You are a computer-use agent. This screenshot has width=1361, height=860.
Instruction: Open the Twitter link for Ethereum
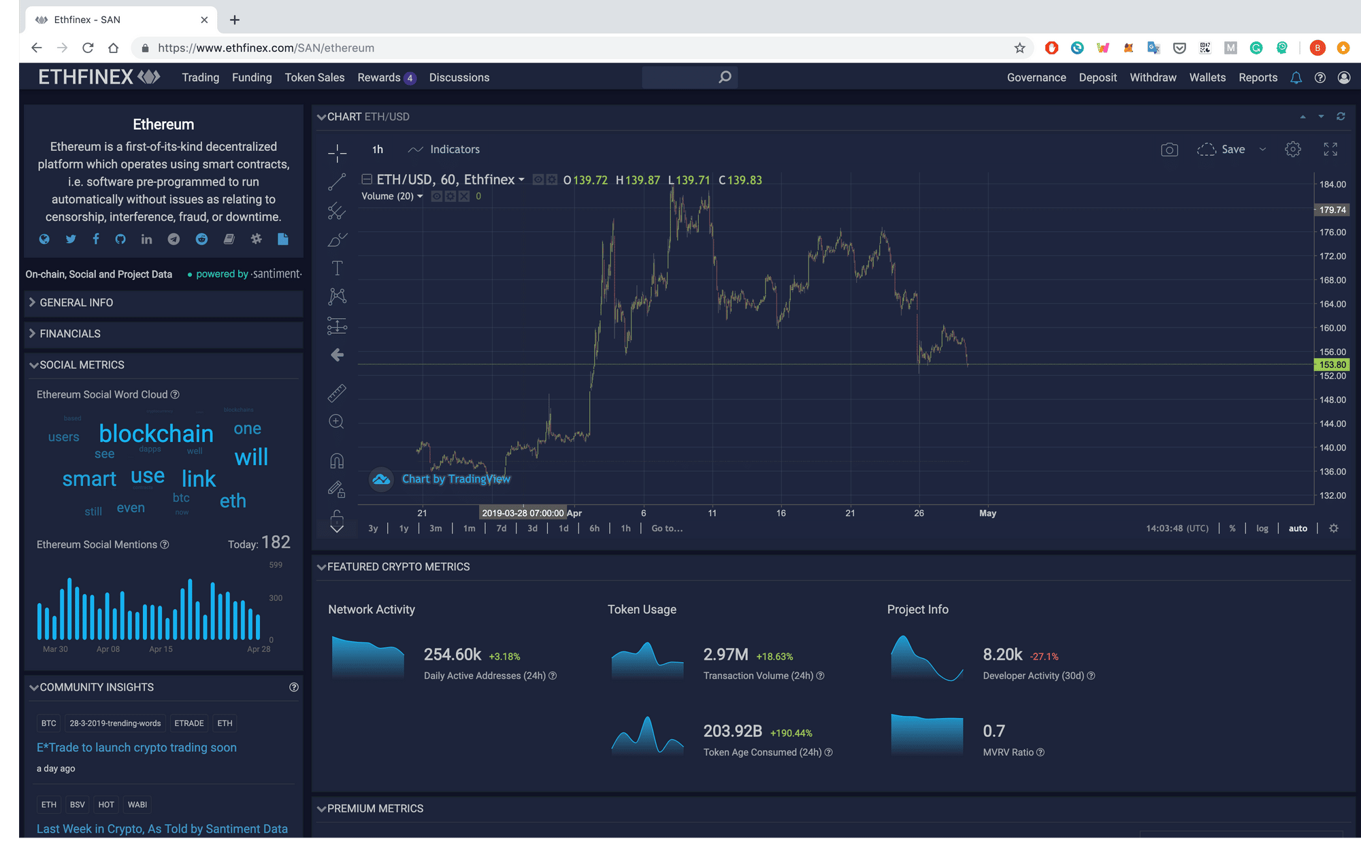point(71,239)
